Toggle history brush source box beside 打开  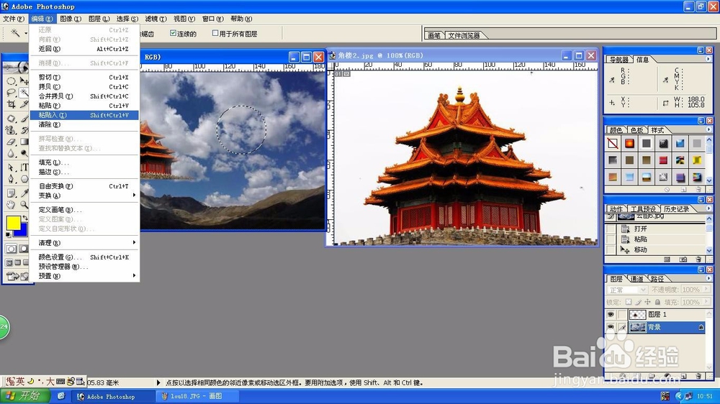pos(611,229)
